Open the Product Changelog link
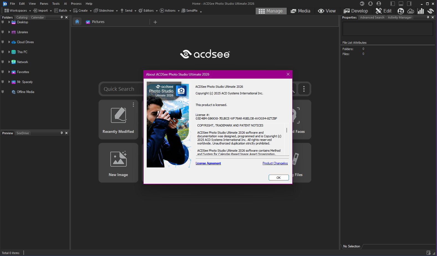 [x=275, y=163]
